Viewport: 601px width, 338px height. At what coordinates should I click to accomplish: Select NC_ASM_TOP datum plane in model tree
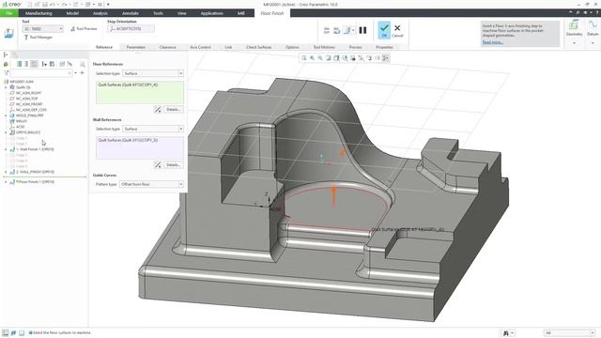(27, 99)
